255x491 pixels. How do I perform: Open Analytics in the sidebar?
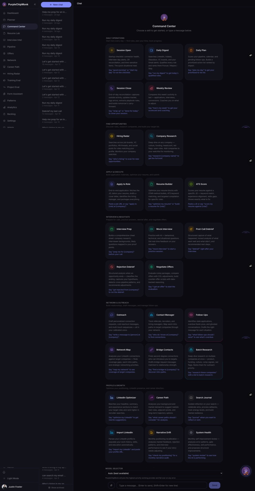click(19, 107)
